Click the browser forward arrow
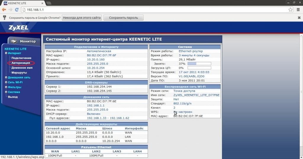 [10, 10]
